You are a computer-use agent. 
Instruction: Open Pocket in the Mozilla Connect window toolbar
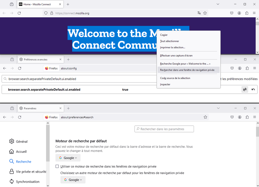point(232,13)
